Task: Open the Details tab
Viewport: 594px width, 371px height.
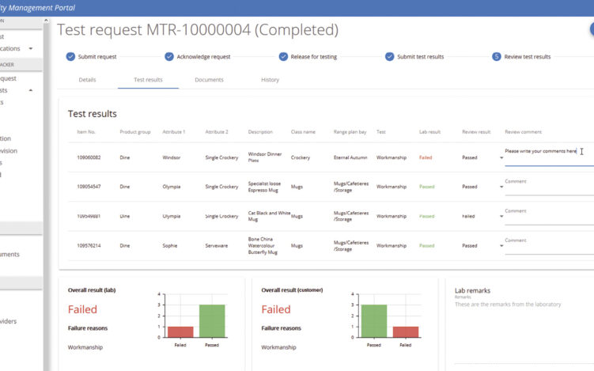Action: click(x=87, y=80)
